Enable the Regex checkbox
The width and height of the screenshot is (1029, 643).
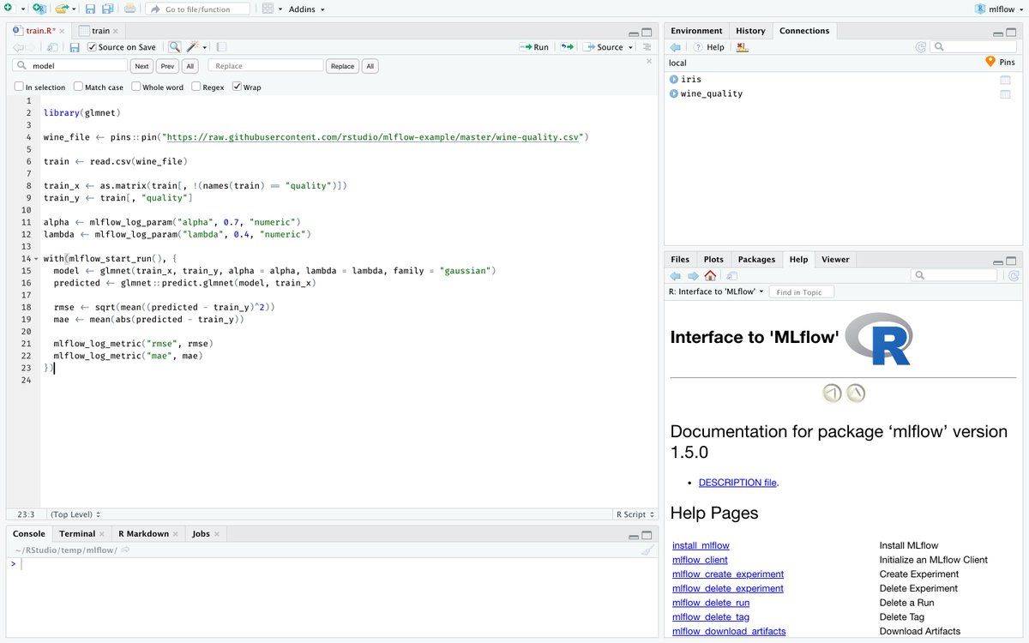(x=196, y=87)
